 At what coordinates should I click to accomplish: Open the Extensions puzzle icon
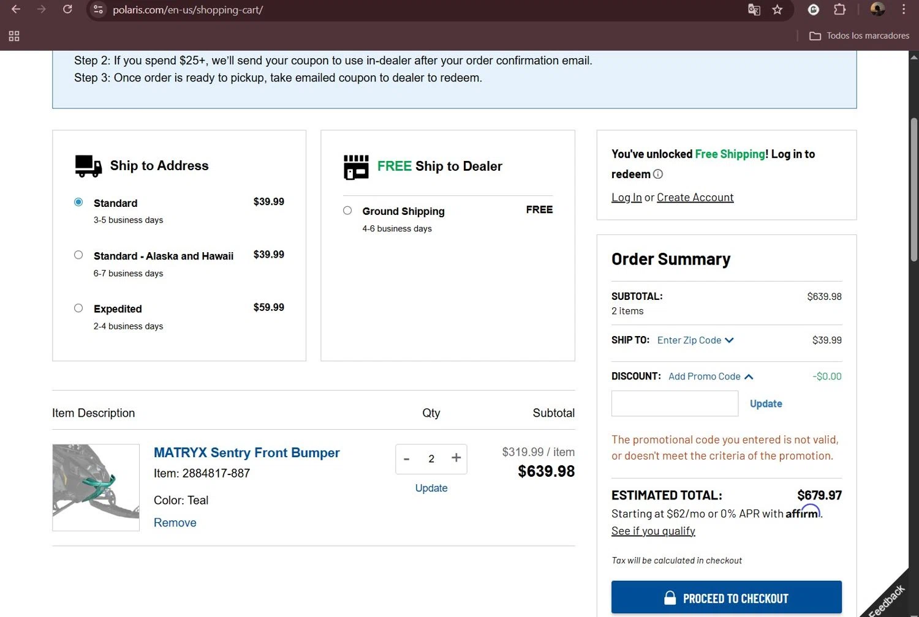point(839,9)
